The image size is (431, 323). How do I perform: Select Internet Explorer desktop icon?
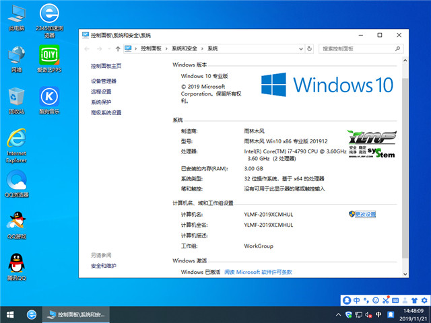click(16, 145)
